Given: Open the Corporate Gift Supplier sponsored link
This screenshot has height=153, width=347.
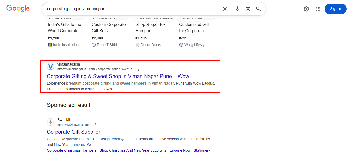Looking at the screenshot, I should coord(73,132).
